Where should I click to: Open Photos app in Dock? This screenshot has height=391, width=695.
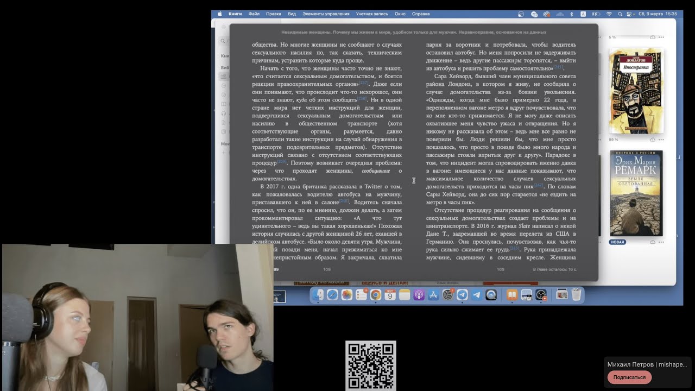(x=347, y=295)
